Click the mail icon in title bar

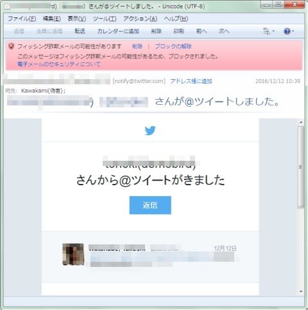7,7
